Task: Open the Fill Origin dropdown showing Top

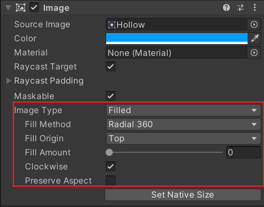Action: (183, 138)
